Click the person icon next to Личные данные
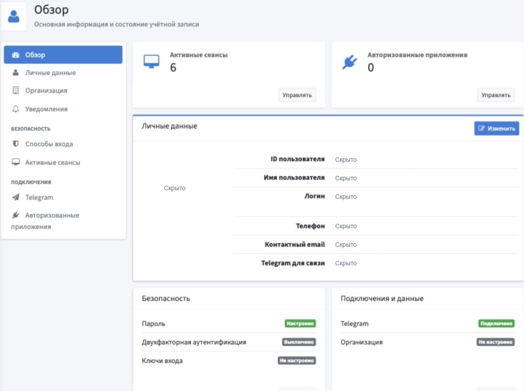Viewport: 524px width, 391px height. (x=16, y=73)
